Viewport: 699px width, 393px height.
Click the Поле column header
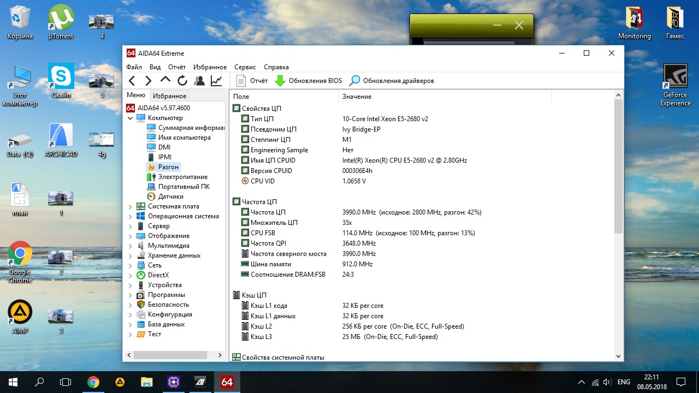point(284,97)
